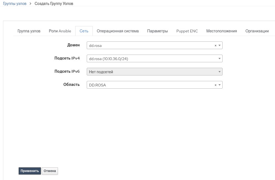Click the Применить button
The height and width of the screenshot is (180, 275).
30,171
